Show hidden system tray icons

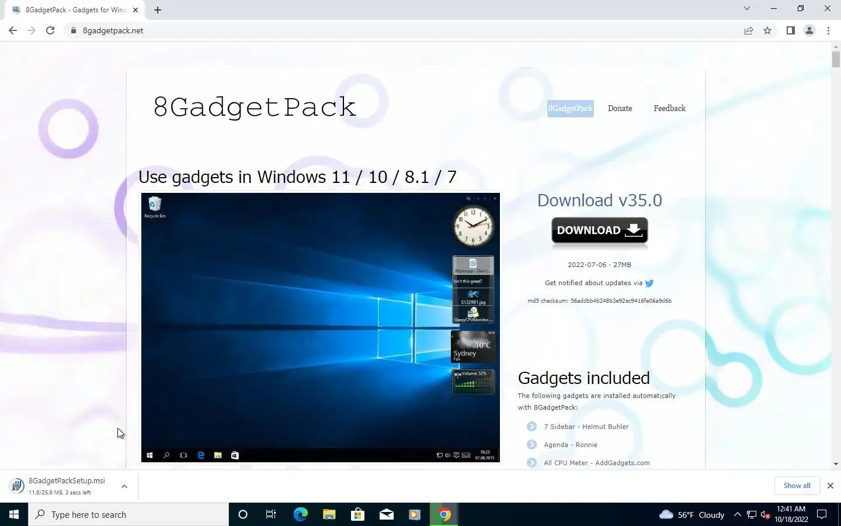(x=737, y=514)
